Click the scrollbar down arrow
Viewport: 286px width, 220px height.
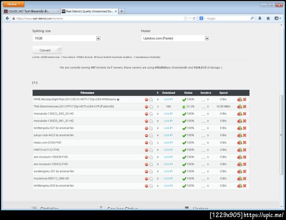(x=281, y=207)
